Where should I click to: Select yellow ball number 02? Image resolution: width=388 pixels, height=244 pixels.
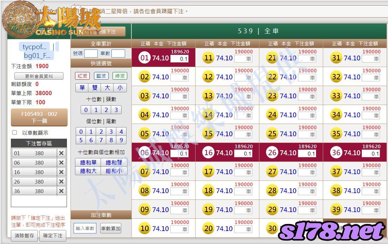pos(144,77)
